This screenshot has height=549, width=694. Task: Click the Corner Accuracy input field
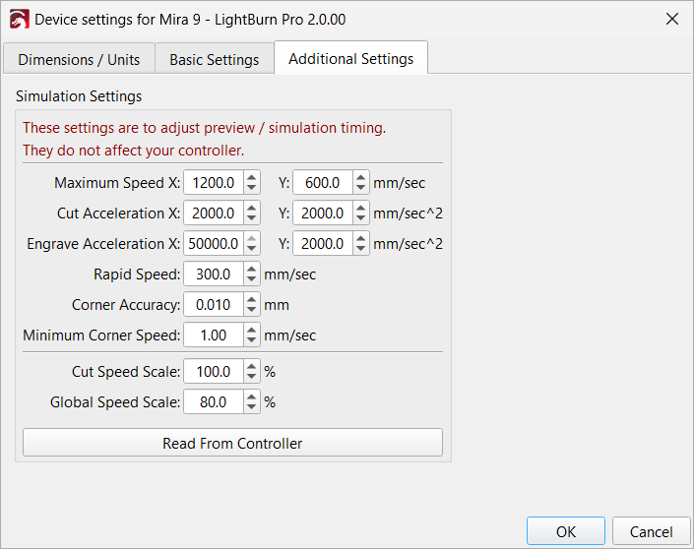[214, 305]
